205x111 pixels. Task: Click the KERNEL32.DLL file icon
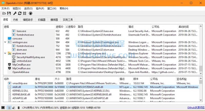(9, 91)
